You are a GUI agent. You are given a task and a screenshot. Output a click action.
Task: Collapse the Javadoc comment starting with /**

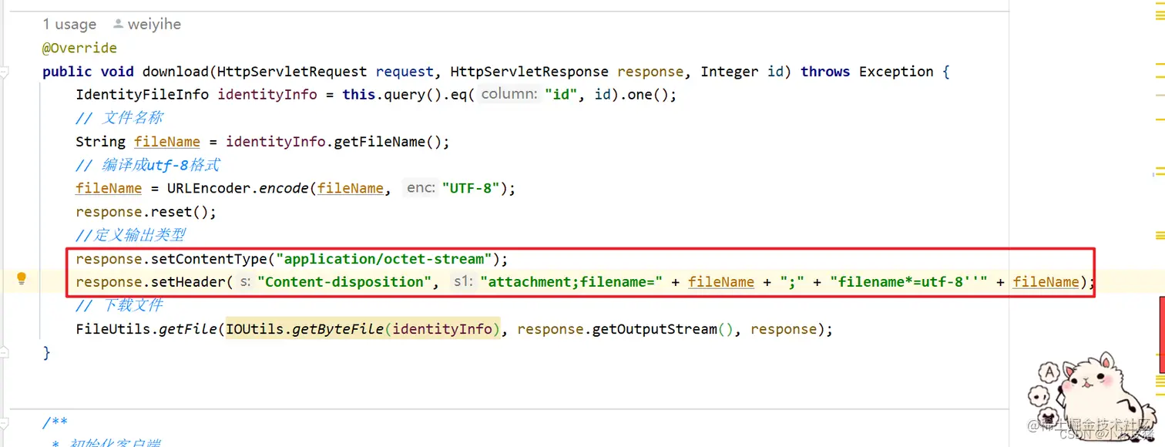coord(4,423)
